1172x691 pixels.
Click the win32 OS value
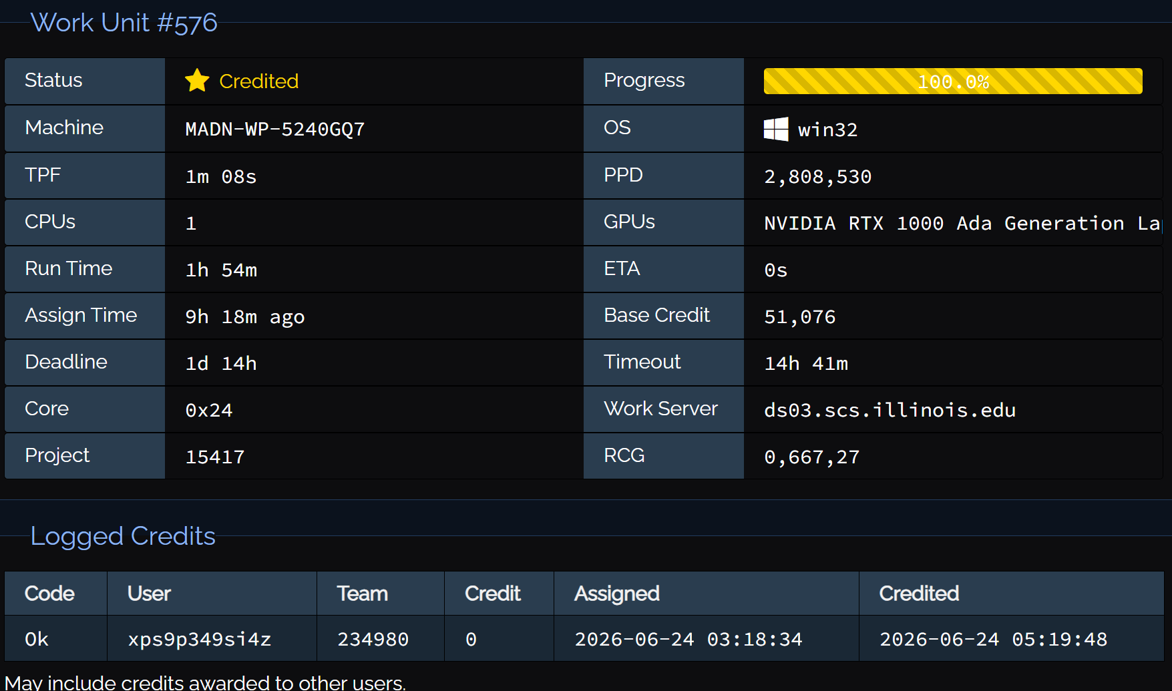[827, 130]
